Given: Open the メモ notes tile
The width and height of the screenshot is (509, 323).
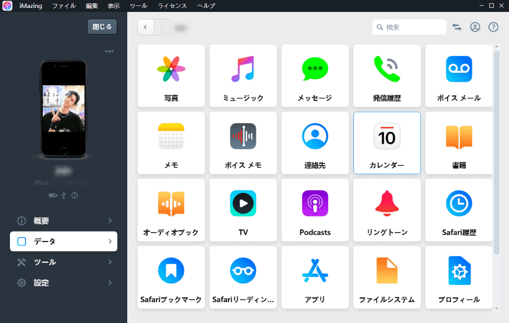Looking at the screenshot, I should click(171, 143).
